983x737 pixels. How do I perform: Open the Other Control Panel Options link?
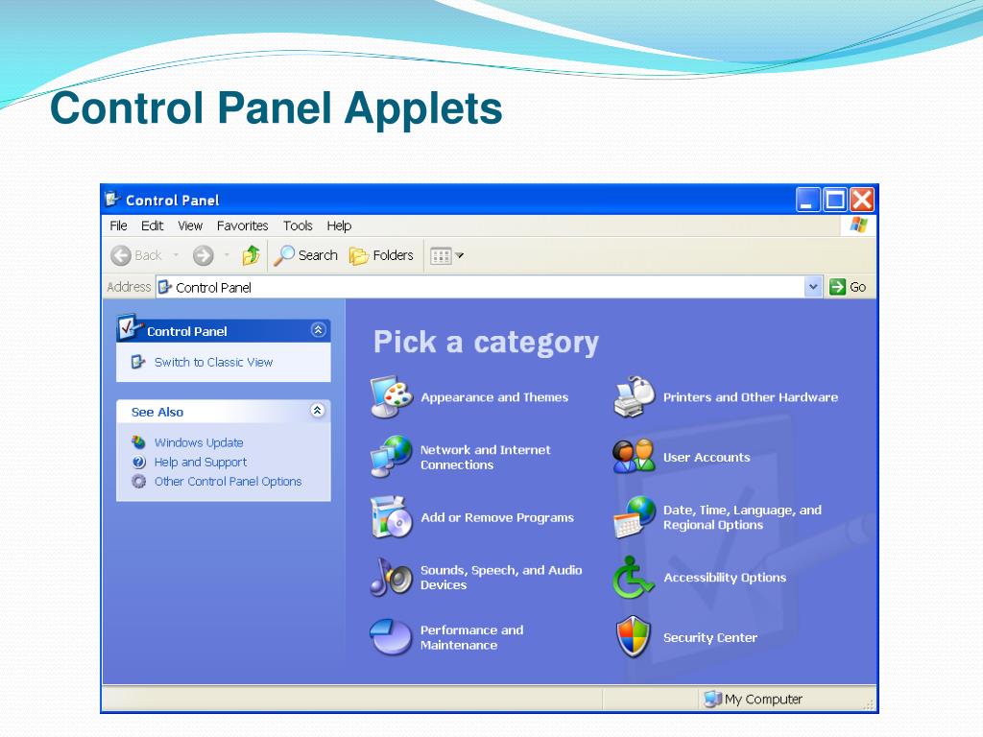228,482
